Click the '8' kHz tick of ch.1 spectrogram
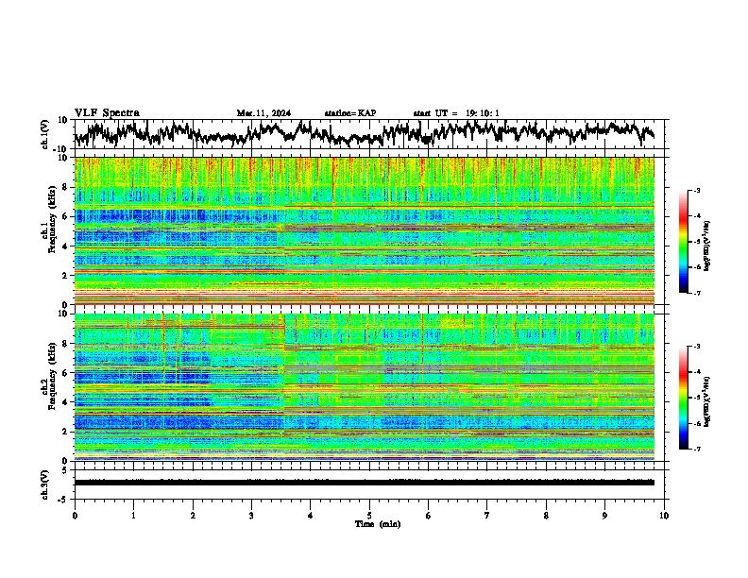The image size is (748, 578). [66, 187]
